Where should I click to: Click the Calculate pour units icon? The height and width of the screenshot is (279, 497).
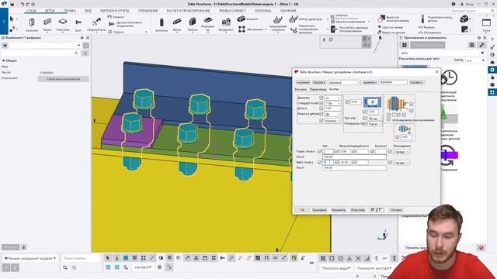(333, 29)
